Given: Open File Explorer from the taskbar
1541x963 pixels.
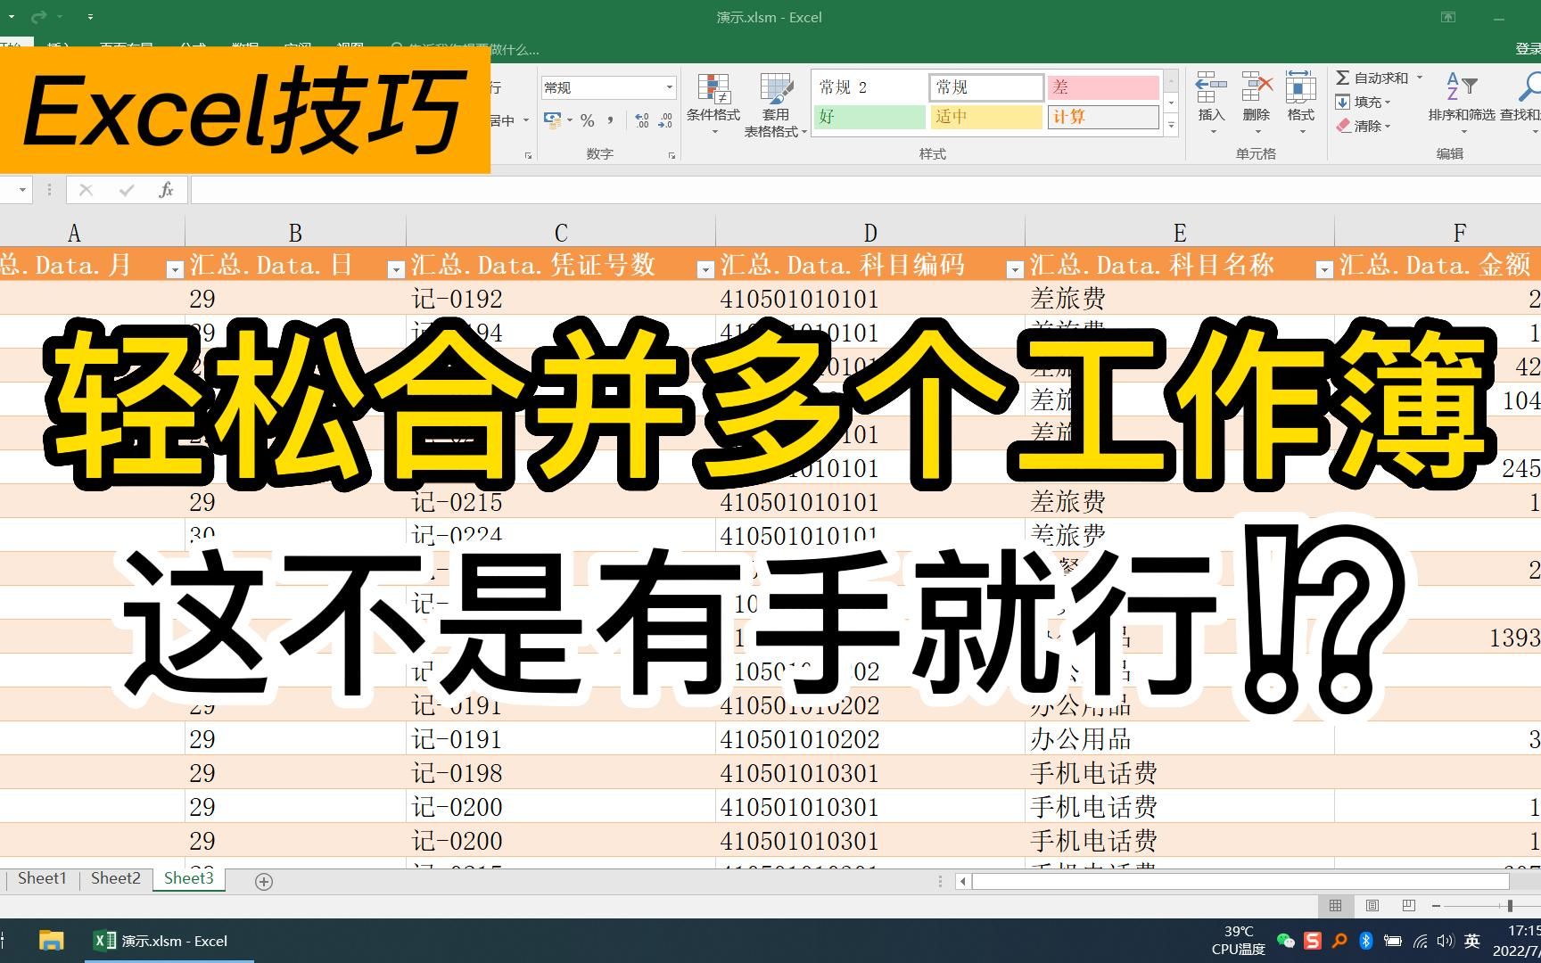Looking at the screenshot, I should [52, 941].
